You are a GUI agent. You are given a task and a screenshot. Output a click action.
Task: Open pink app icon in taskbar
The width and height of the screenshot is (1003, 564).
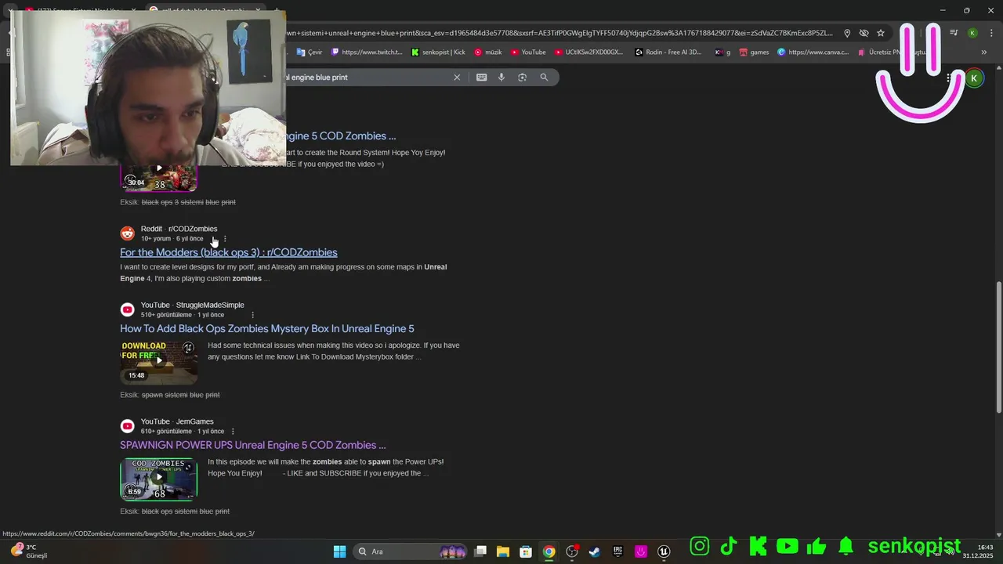coord(641,551)
